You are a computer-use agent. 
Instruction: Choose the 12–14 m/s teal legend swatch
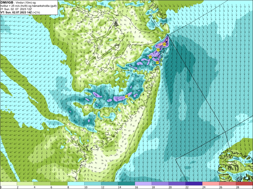click(x=110, y=184)
